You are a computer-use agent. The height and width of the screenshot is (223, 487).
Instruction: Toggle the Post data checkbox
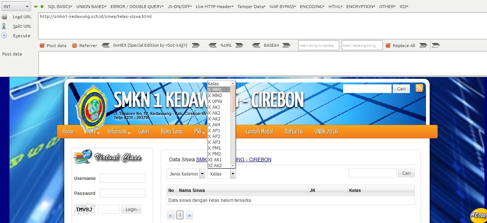tap(42, 46)
